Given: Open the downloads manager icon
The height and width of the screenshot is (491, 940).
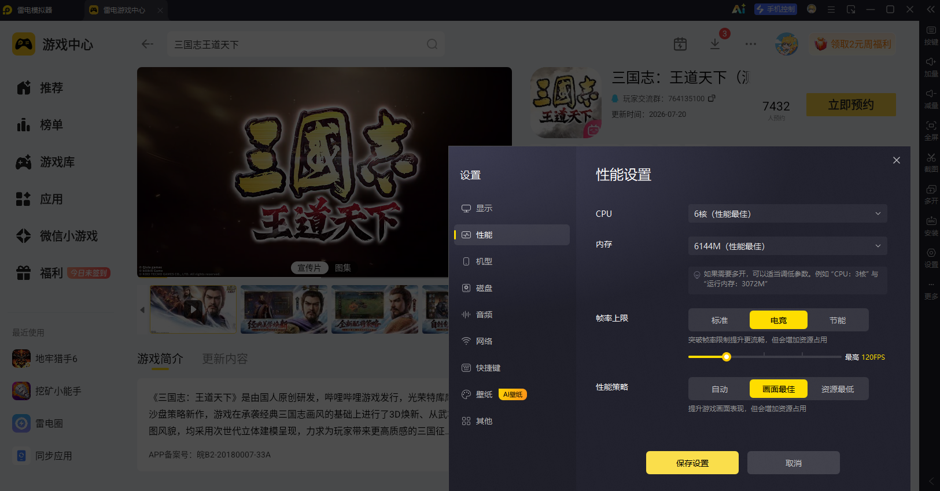Looking at the screenshot, I should click(715, 44).
